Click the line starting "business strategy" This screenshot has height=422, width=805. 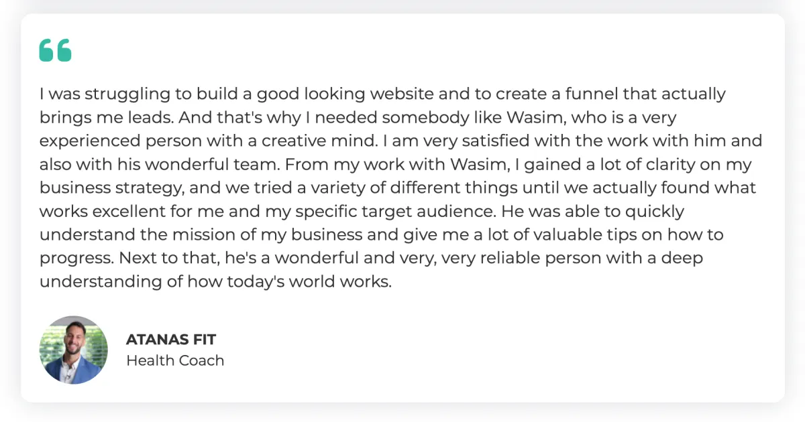[x=397, y=188]
